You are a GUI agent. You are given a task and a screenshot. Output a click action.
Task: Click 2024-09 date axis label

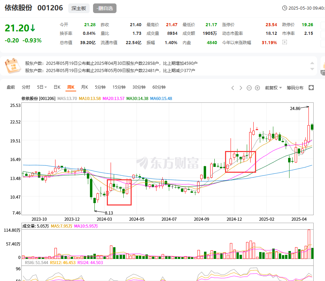click(202, 219)
